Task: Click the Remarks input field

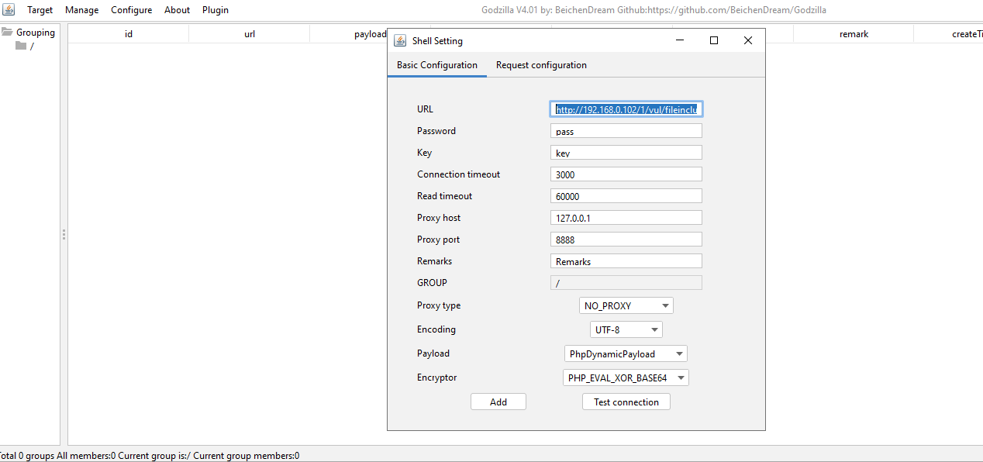Action: tap(626, 261)
